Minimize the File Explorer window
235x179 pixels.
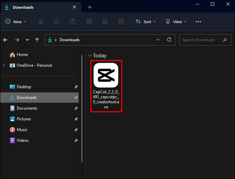point(197,4)
